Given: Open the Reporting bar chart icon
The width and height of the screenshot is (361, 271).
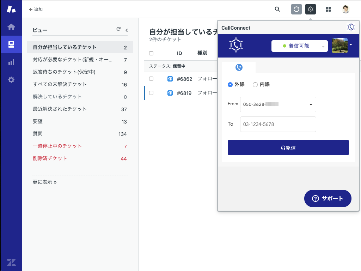Looking at the screenshot, I should (x=11, y=62).
